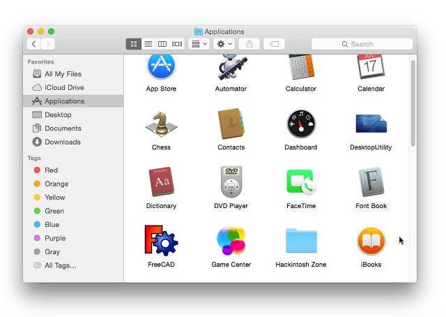Open Desktop from the sidebar
Viewport: 446px width, 317px height.
pyautogui.click(x=73, y=115)
